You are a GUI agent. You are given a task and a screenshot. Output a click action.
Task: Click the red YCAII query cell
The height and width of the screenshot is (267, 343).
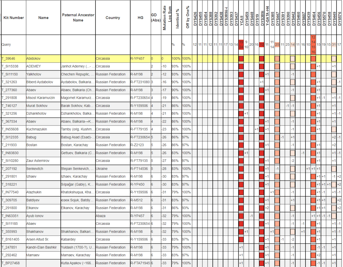(241, 44)
